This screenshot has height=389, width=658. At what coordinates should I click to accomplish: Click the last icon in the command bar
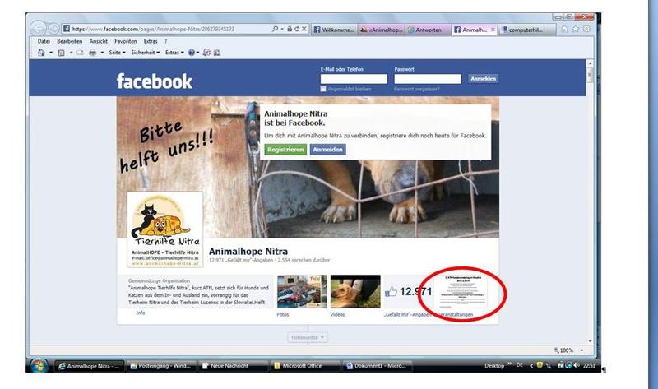(x=217, y=53)
